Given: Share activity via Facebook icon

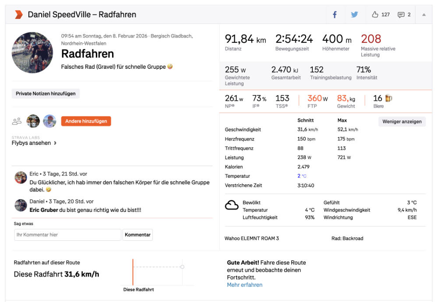Looking at the screenshot, I should tap(335, 14).
